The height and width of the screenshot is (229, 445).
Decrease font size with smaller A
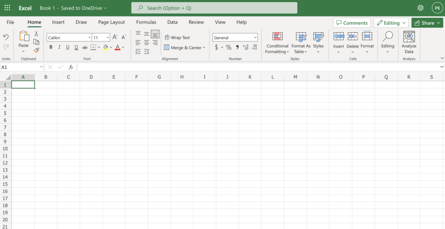pyautogui.click(x=124, y=37)
